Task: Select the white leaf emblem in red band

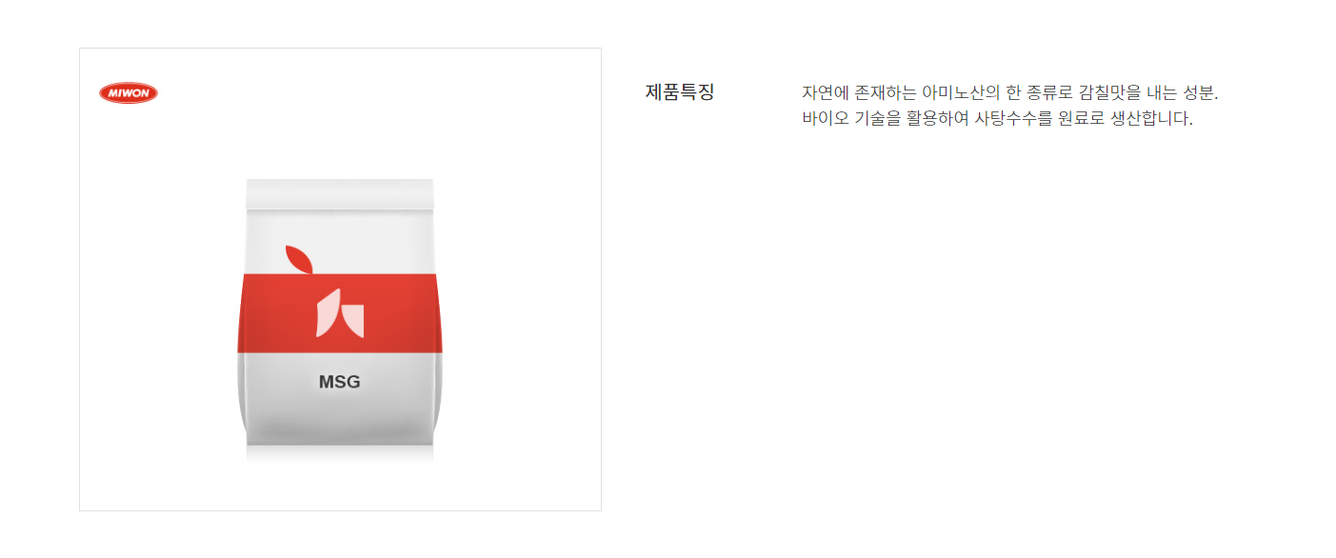Action: click(340, 313)
